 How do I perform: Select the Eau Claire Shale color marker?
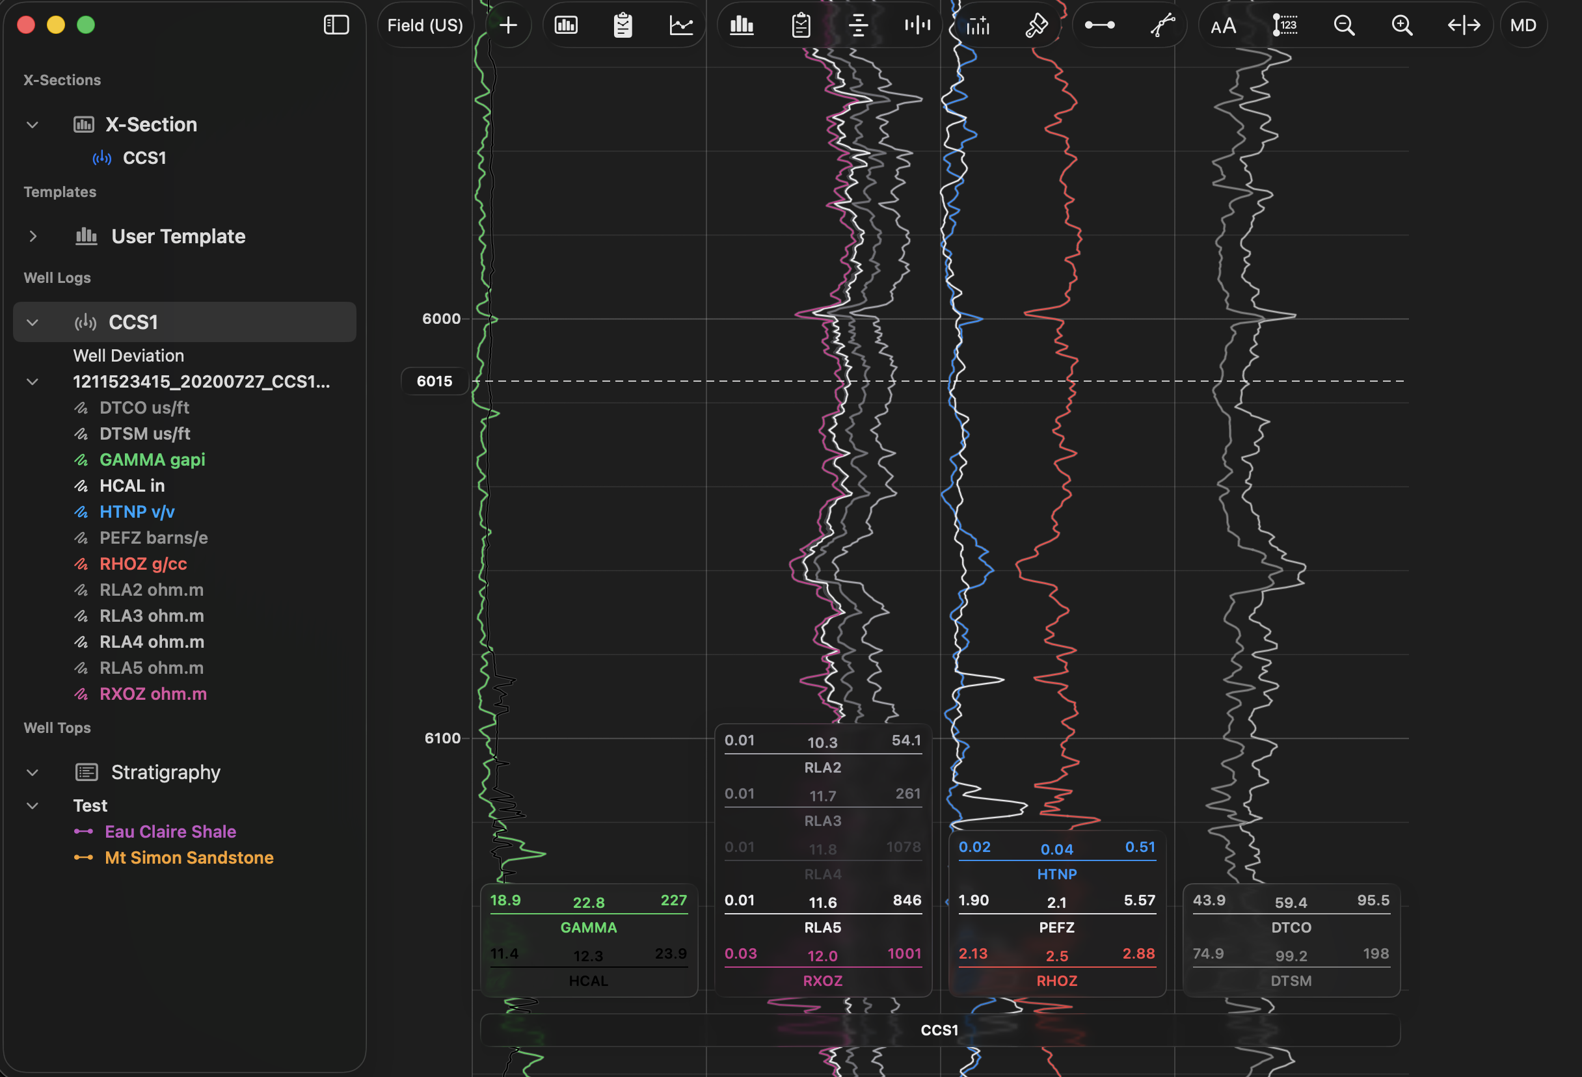(84, 831)
